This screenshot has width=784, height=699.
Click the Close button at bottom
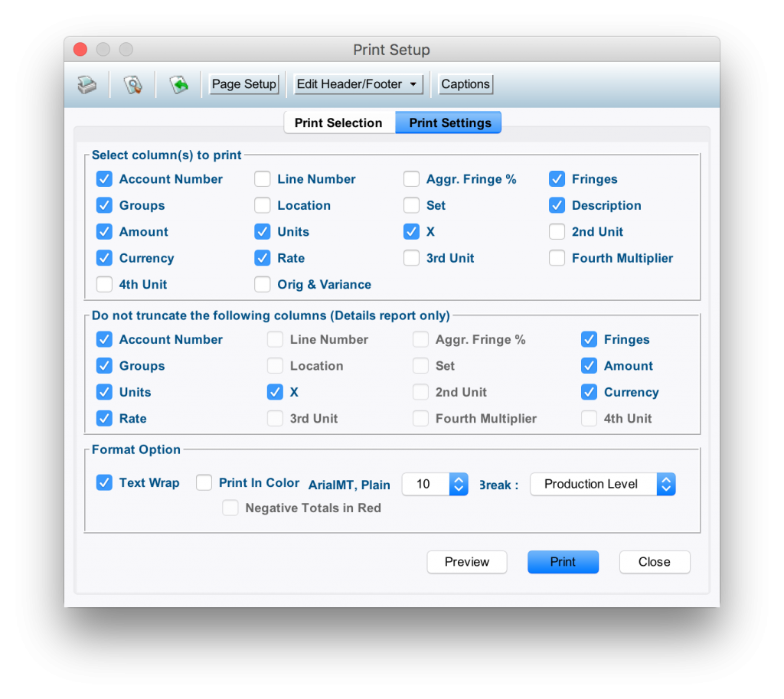click(654, 562)
